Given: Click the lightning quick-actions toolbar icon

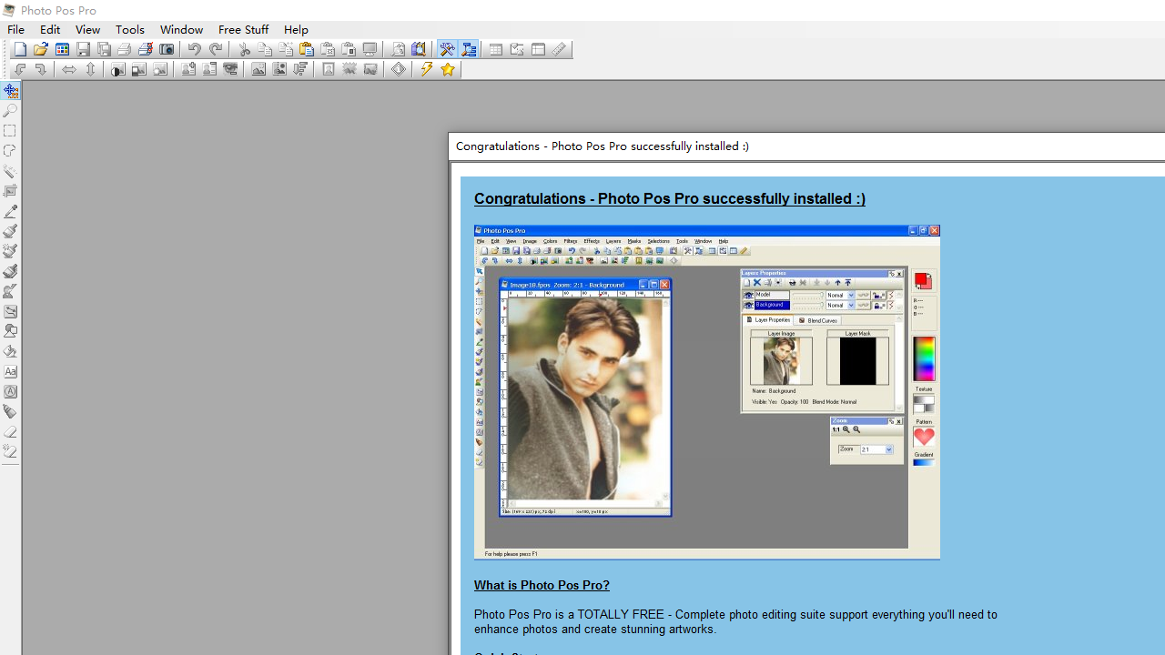Looking at the screenshot, I should tap(426, 69).
